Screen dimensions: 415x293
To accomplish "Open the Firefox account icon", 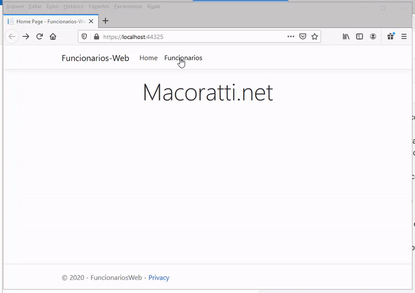I will [373, 36].
